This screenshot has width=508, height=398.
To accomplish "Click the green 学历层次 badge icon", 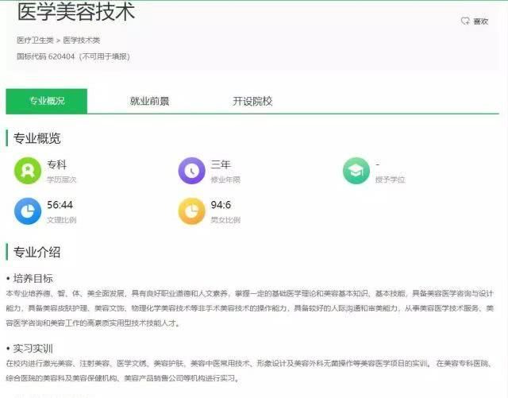I will [x=28, y=171].
